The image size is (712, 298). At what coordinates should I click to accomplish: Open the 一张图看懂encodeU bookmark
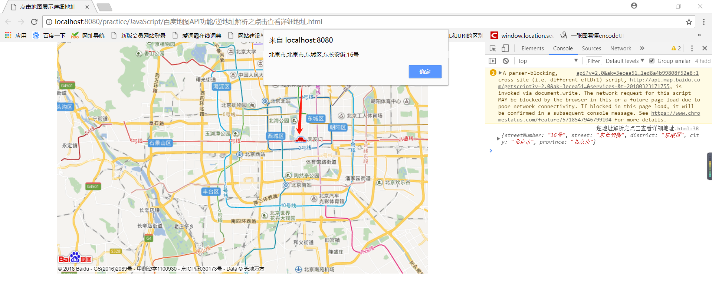[x=591, y=36]
